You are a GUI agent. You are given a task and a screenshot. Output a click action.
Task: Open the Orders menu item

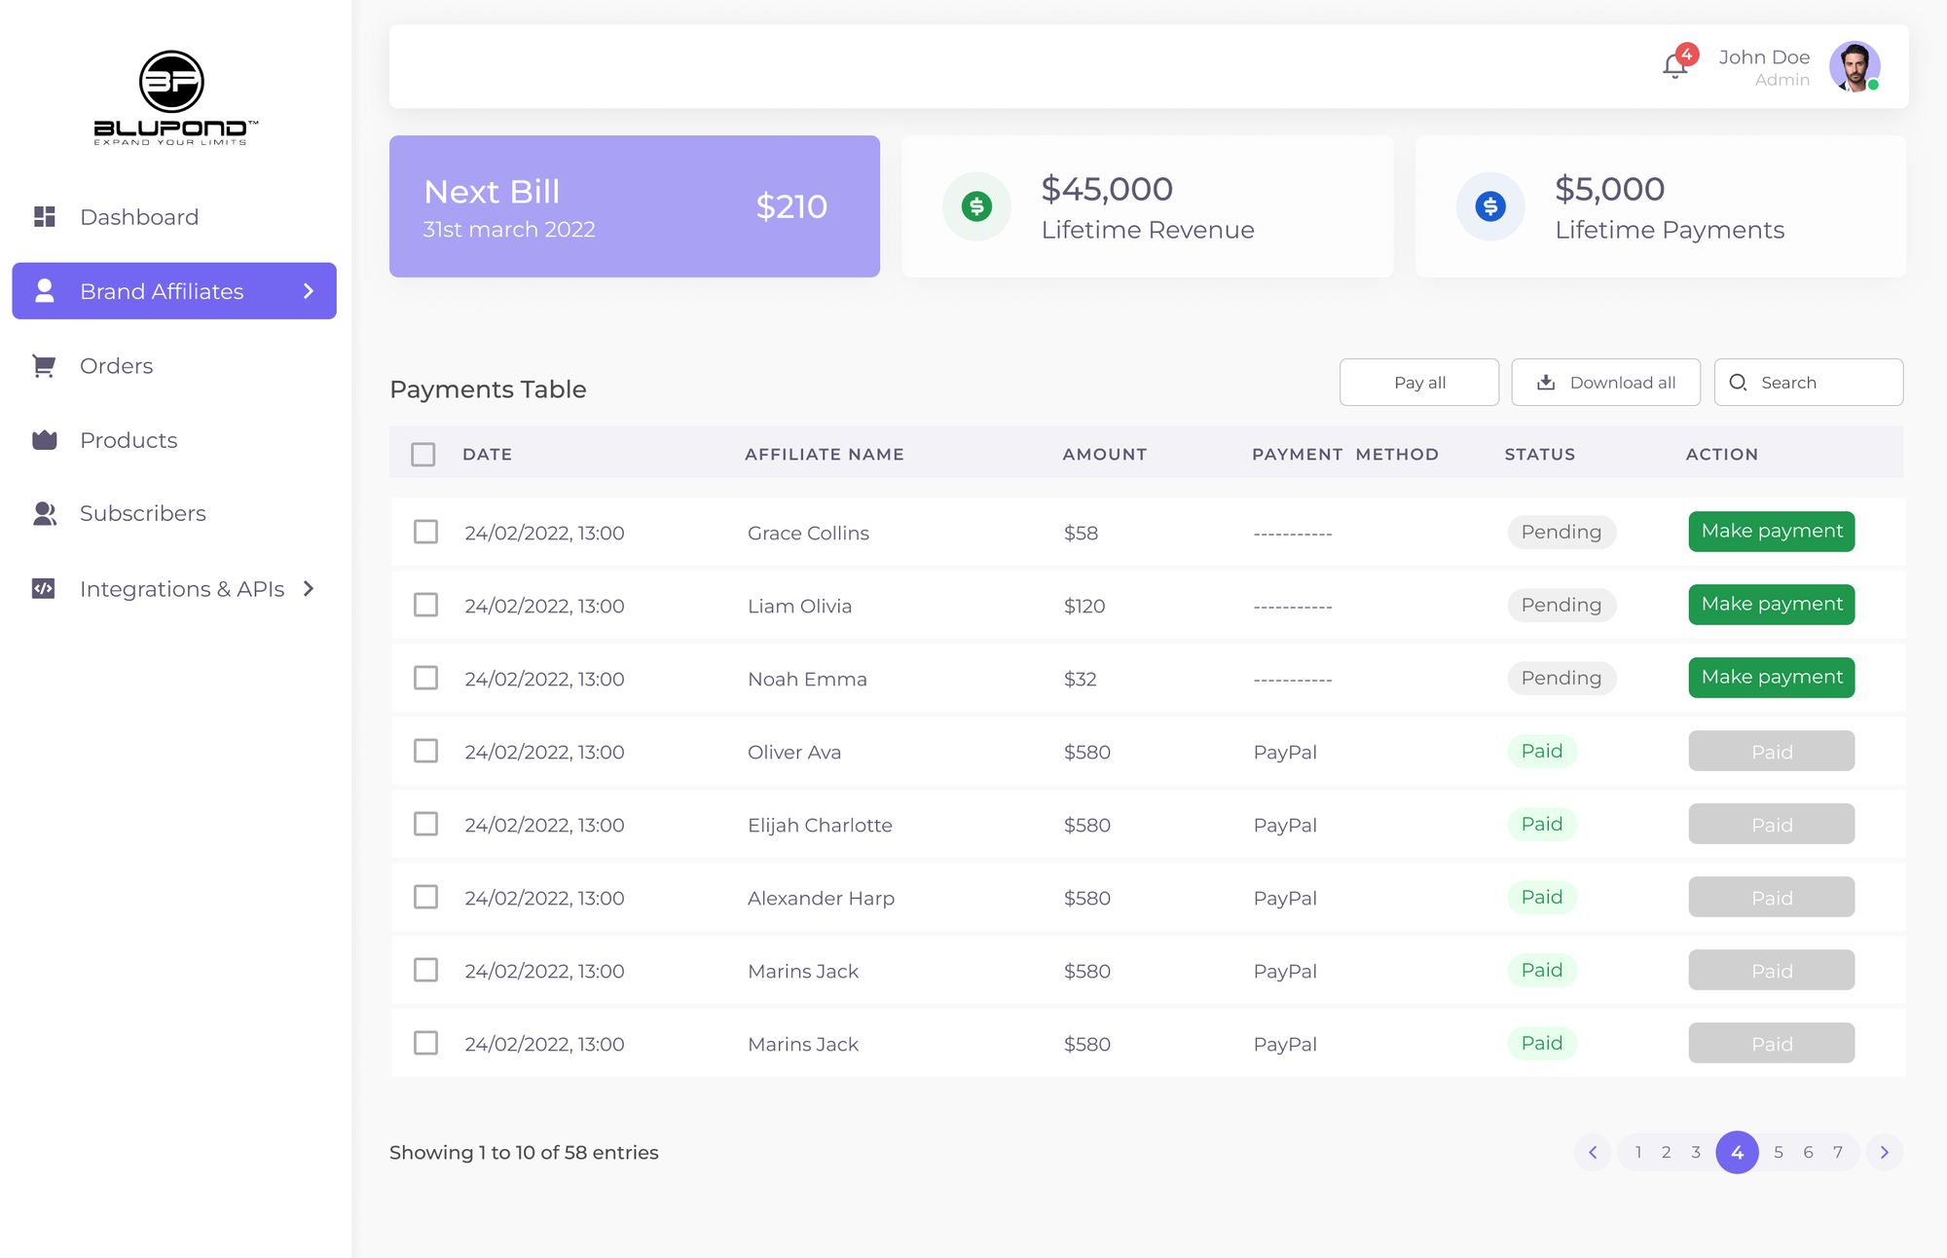coord(117,366)
